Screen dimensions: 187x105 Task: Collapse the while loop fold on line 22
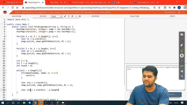click(x=6, y=71)
